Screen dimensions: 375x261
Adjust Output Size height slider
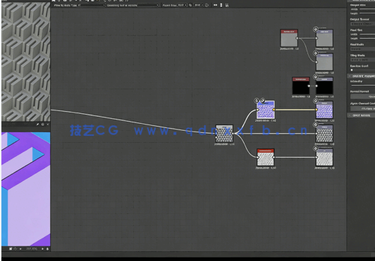[367, 13]
